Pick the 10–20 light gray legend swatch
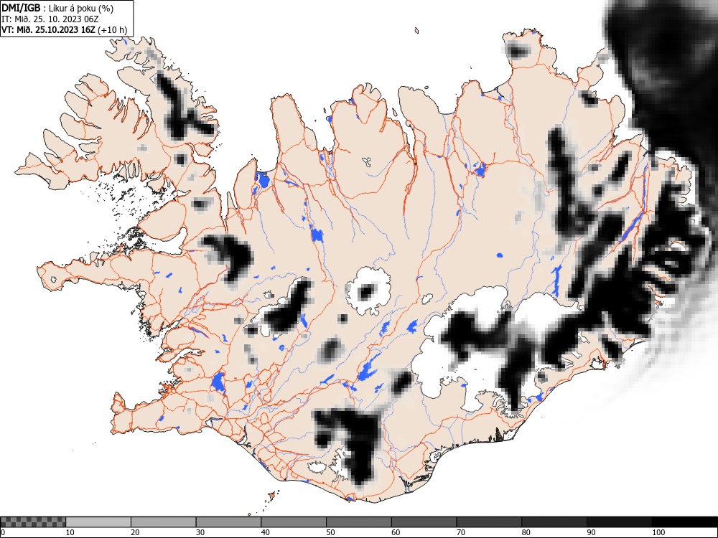718x538 pixels. pos(98,522)
